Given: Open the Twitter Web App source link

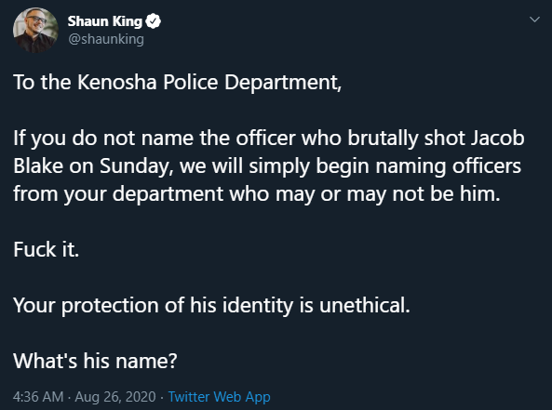Looking at the screenshot, I should tap(219, 397).
